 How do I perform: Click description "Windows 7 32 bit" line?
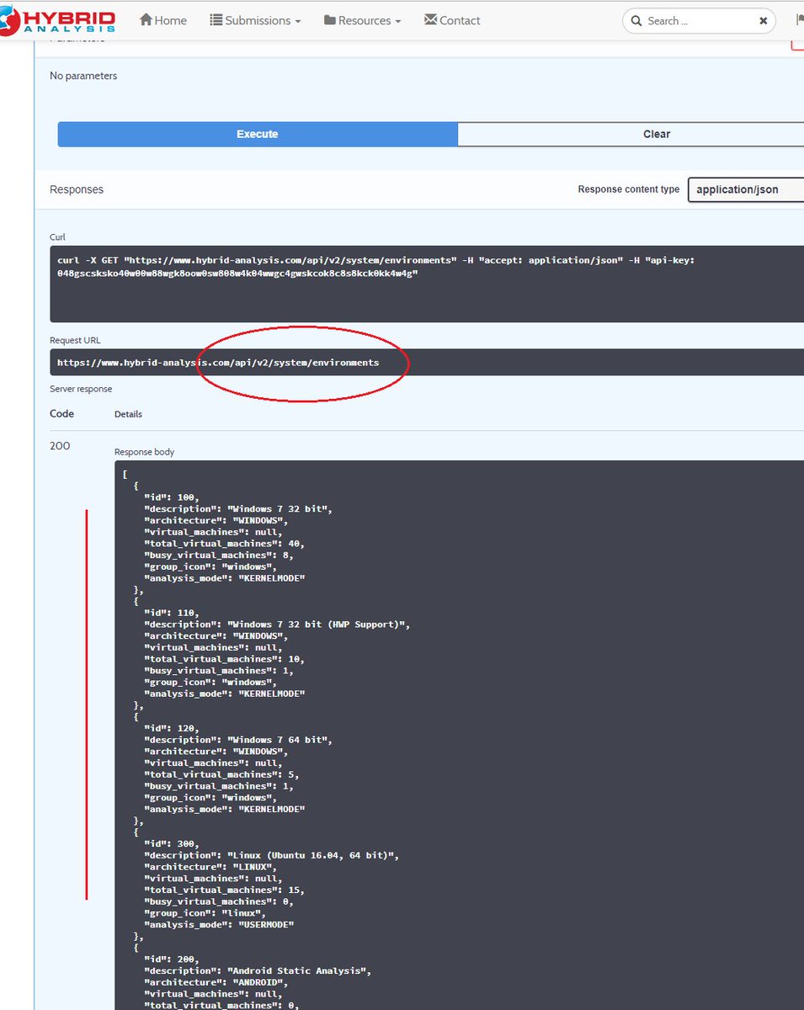pos(239,509)
